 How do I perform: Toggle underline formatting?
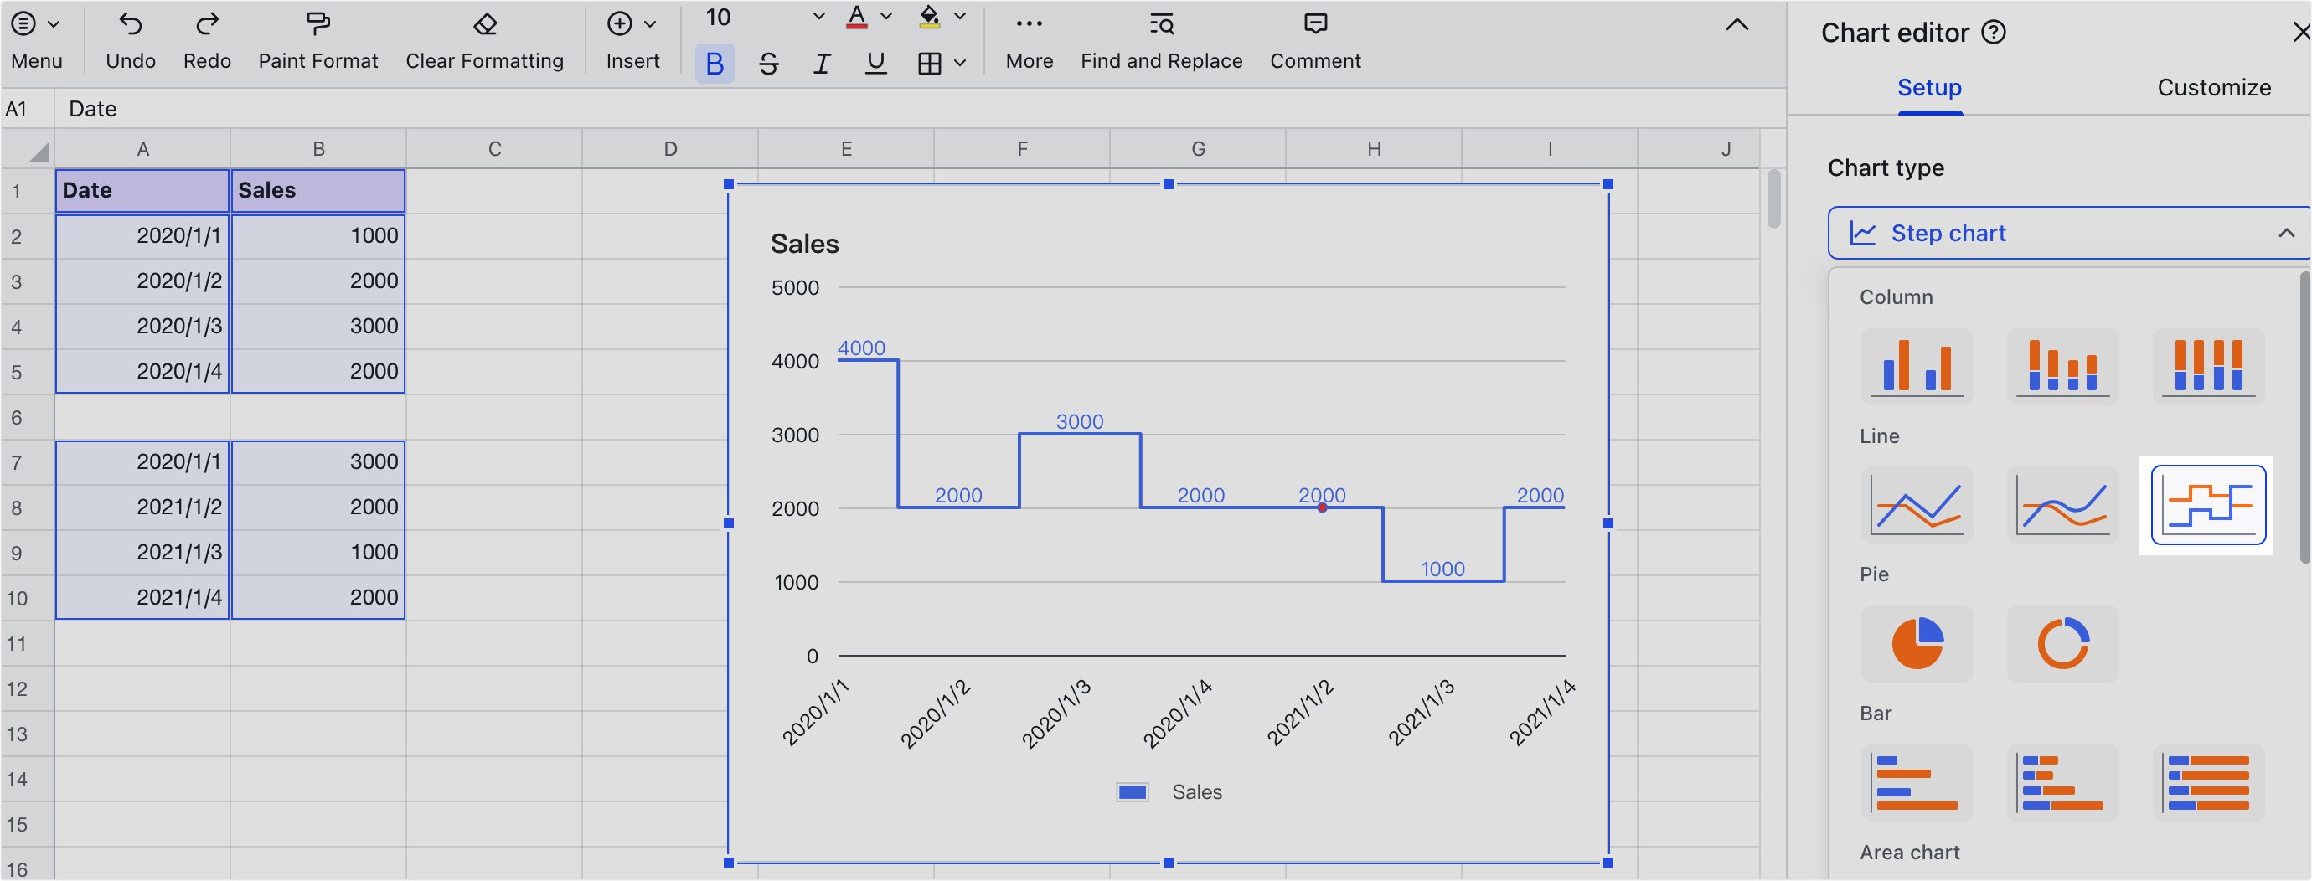point(875,63)
